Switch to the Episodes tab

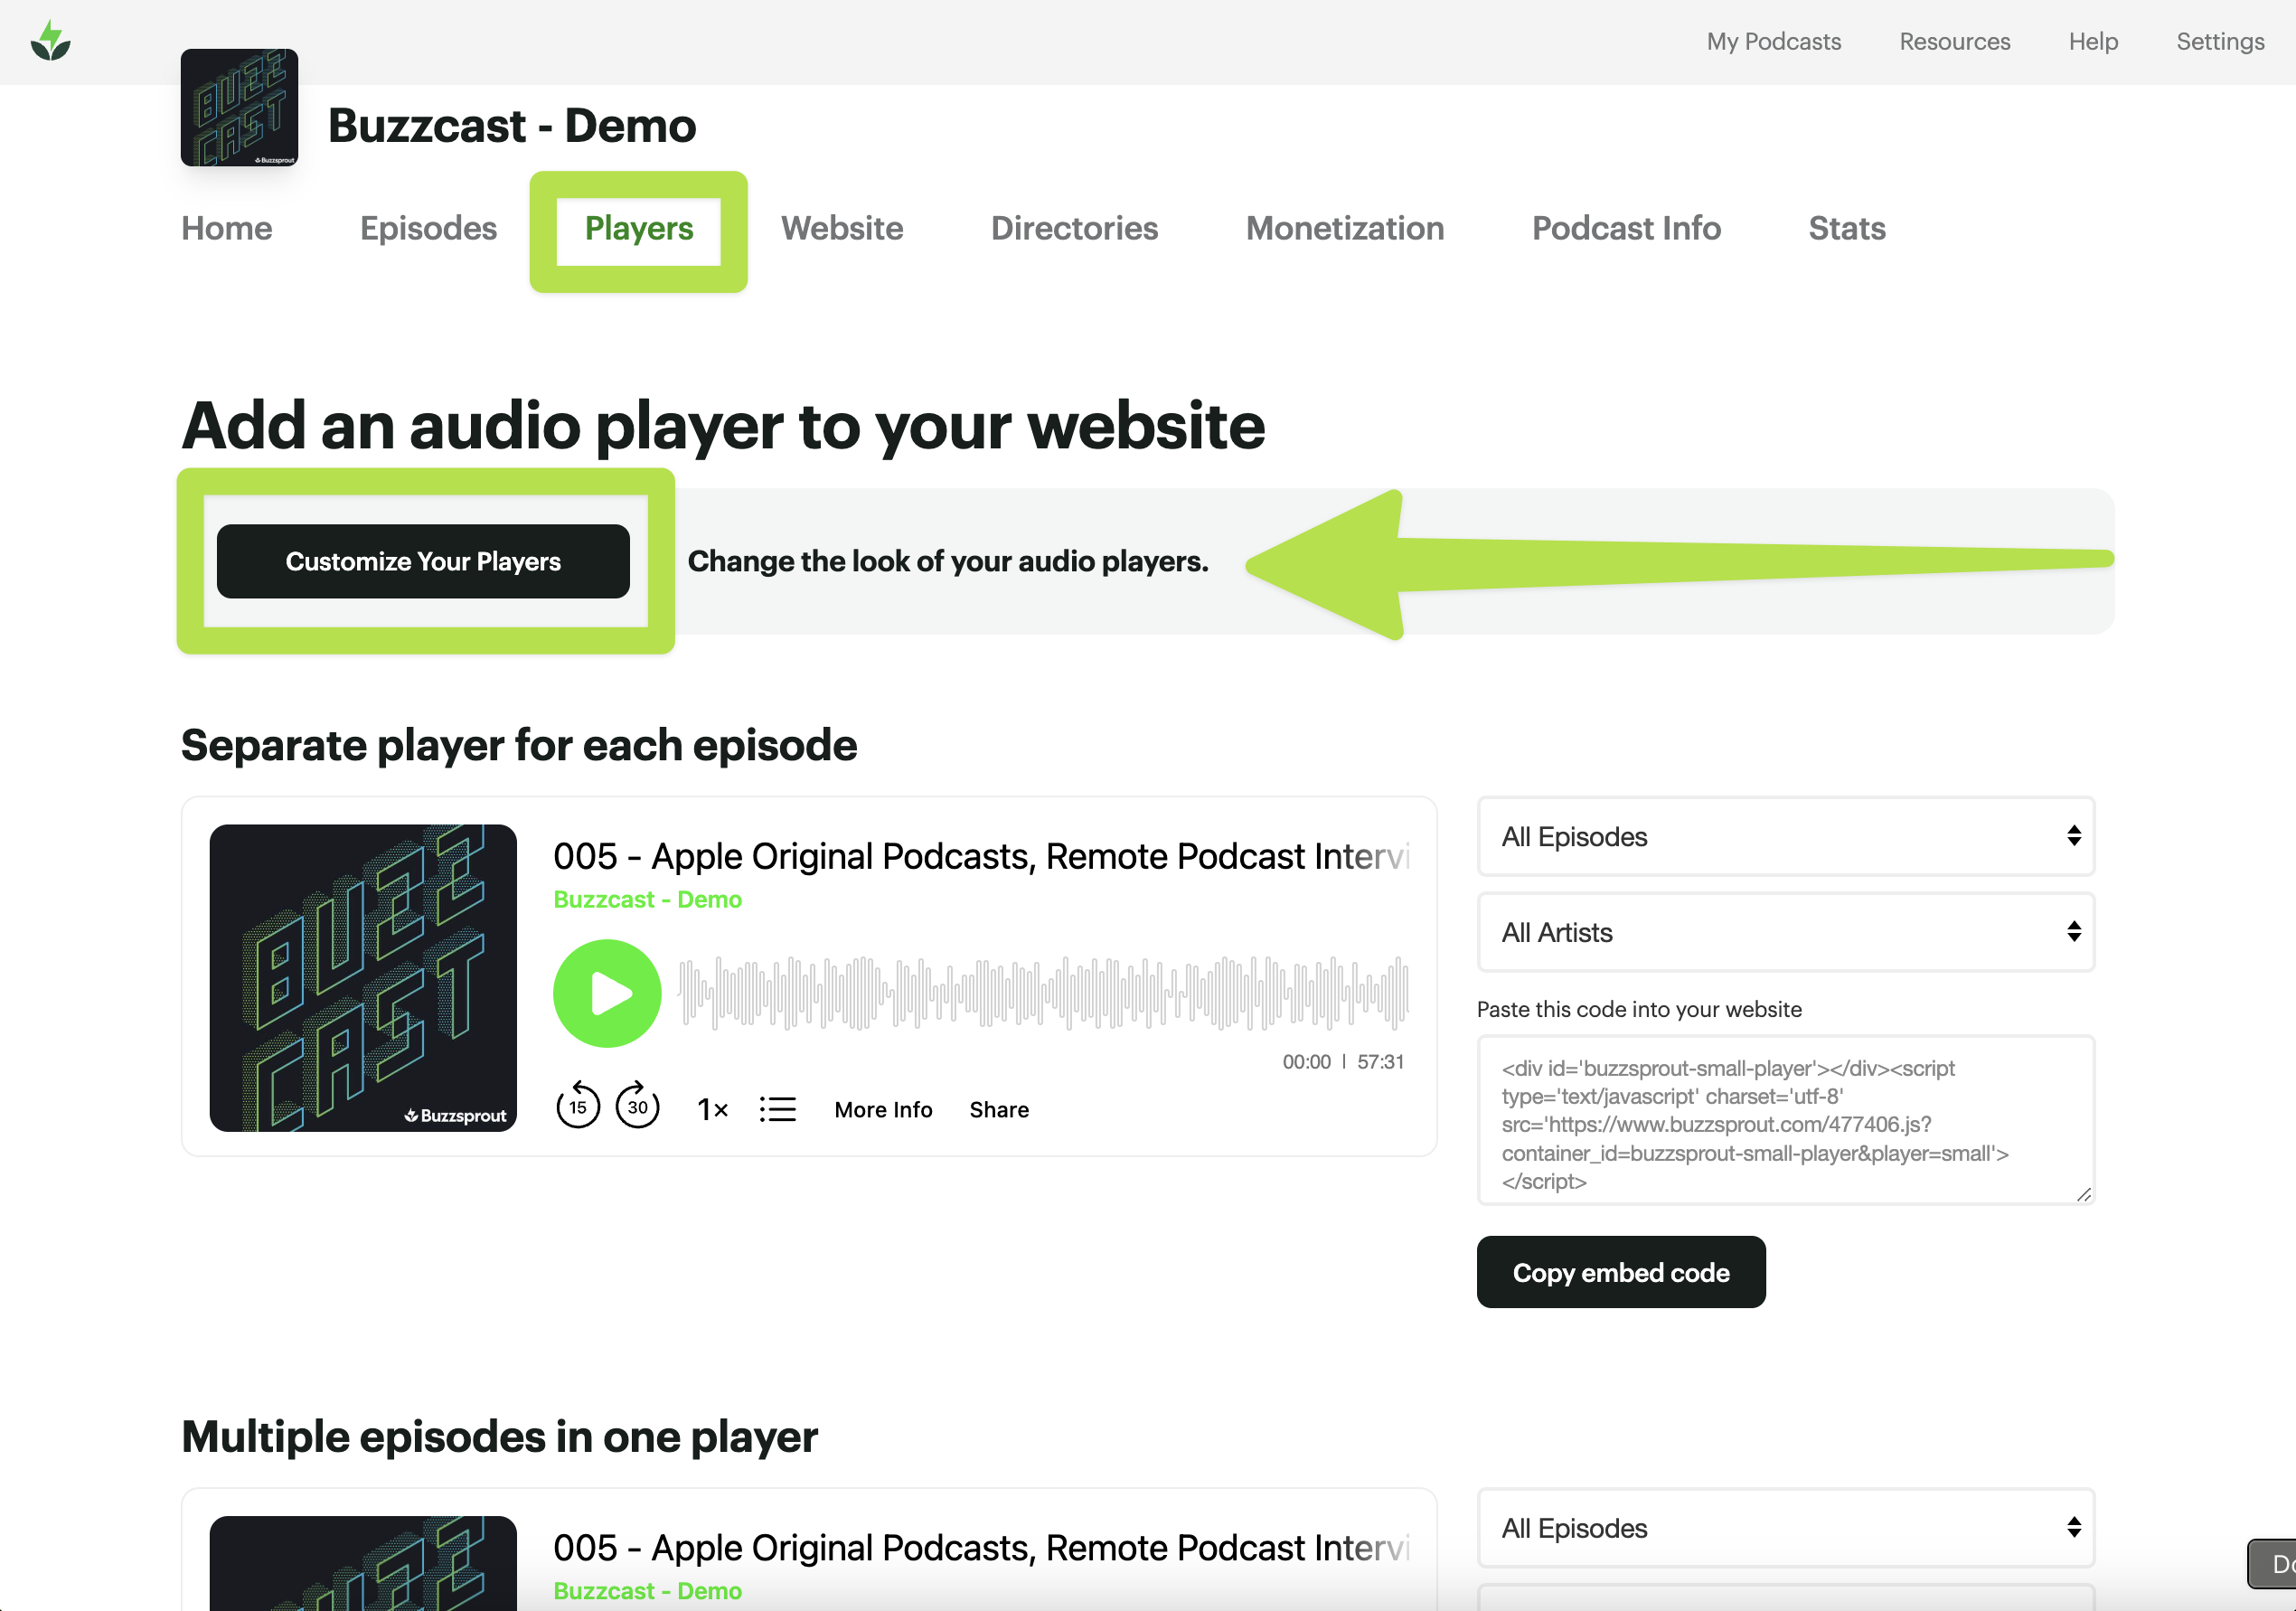coord(428,228)
